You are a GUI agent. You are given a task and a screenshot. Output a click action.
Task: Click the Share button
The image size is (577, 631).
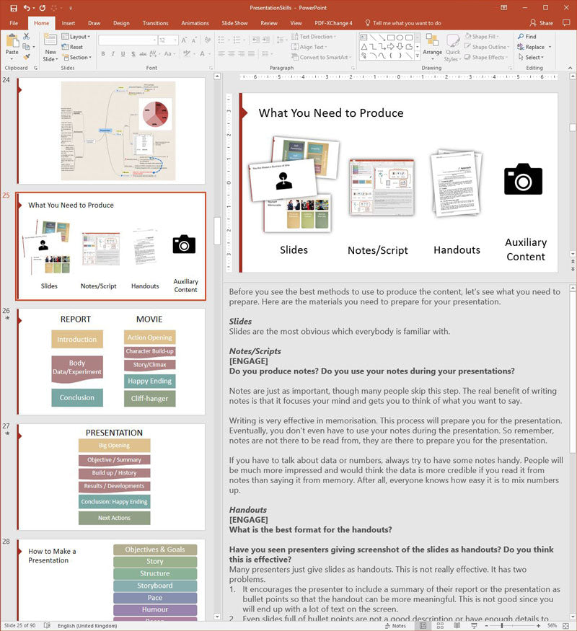(541, 23)
